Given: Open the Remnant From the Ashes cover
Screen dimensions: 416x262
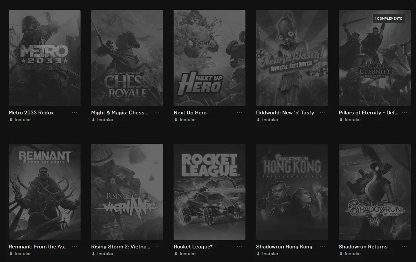Looking at the screenshot, I should [x=45, y=192].
